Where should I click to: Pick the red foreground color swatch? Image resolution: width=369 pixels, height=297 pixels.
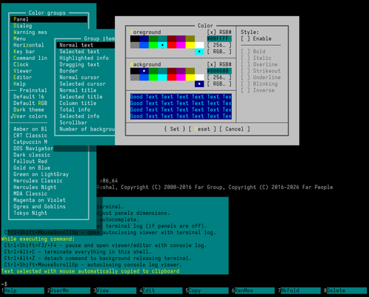[x=172, y=45]
